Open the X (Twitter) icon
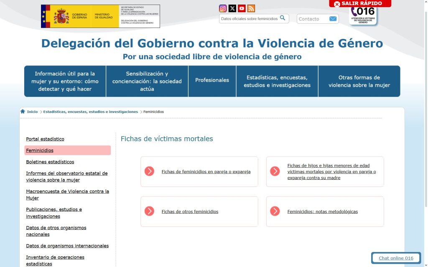The width and height of the screenshot is (428, 267). point(232,8)
